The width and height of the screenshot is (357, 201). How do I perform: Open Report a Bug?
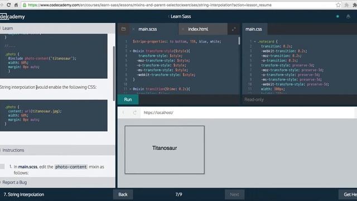coord(15,183)
